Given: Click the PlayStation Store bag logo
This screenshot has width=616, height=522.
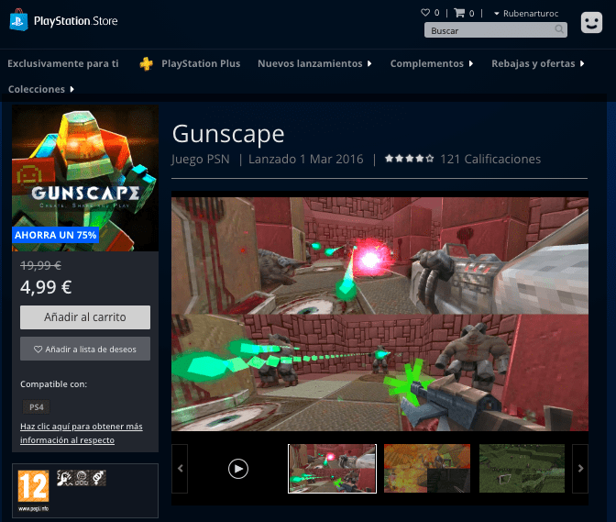Looking at the screenshot, I should point(19,20).
